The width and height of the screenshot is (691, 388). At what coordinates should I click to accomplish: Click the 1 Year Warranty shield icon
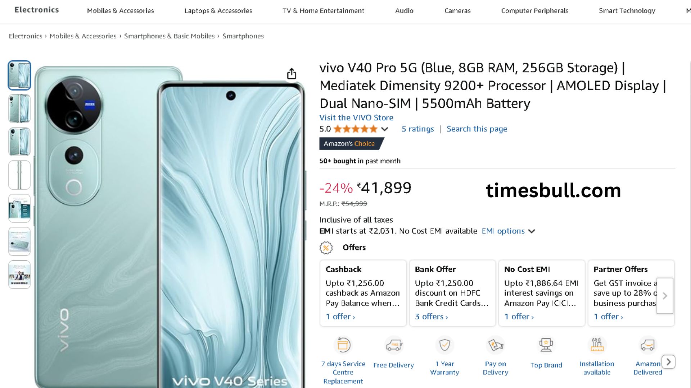(444, 345)
